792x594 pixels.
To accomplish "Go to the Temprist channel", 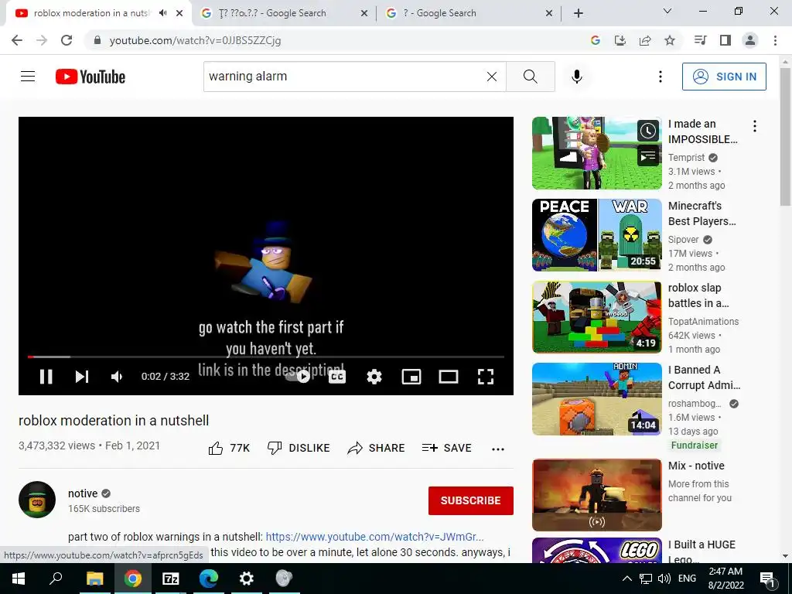I will click(x=687, y=158).
